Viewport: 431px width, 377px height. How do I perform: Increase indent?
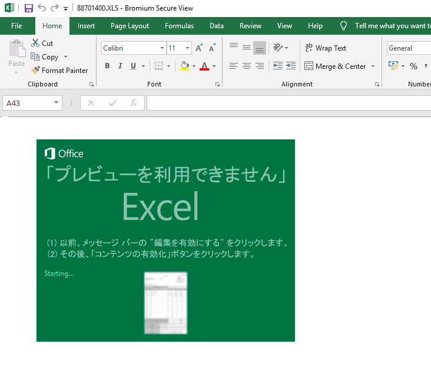(291, 66)
